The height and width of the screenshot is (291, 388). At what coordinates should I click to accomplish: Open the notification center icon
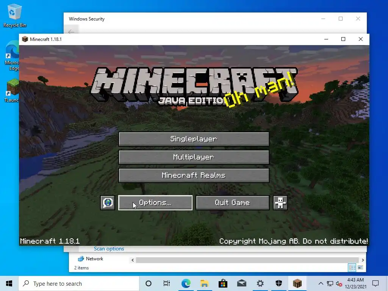pos(375,283)
